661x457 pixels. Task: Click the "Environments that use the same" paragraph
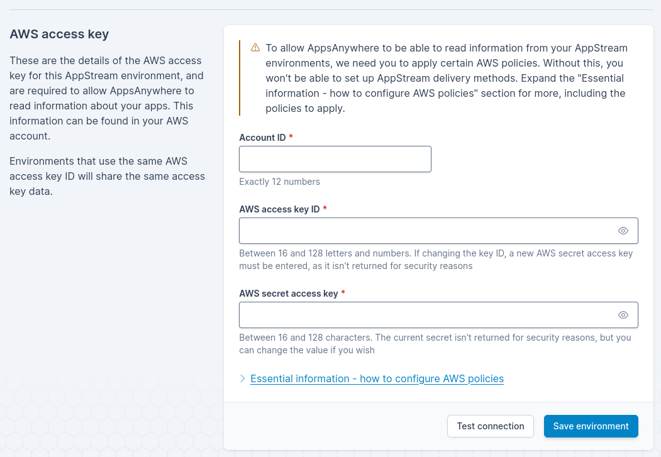[107, 176]
